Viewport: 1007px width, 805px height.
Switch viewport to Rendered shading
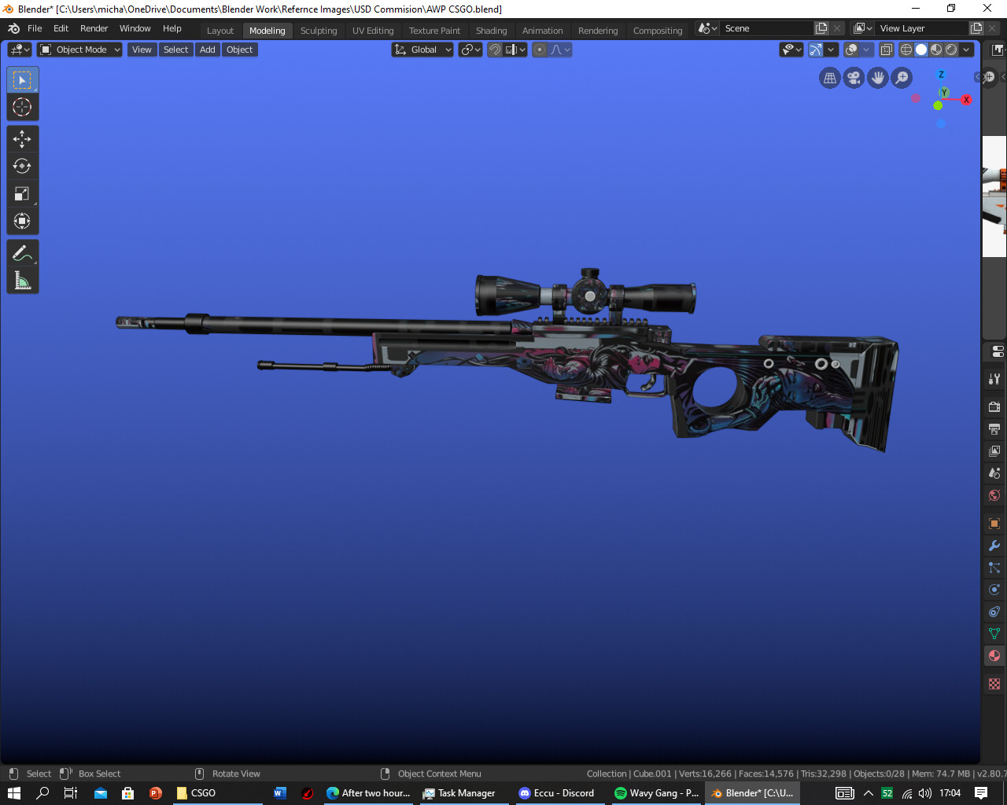click(x=949, y=50)
